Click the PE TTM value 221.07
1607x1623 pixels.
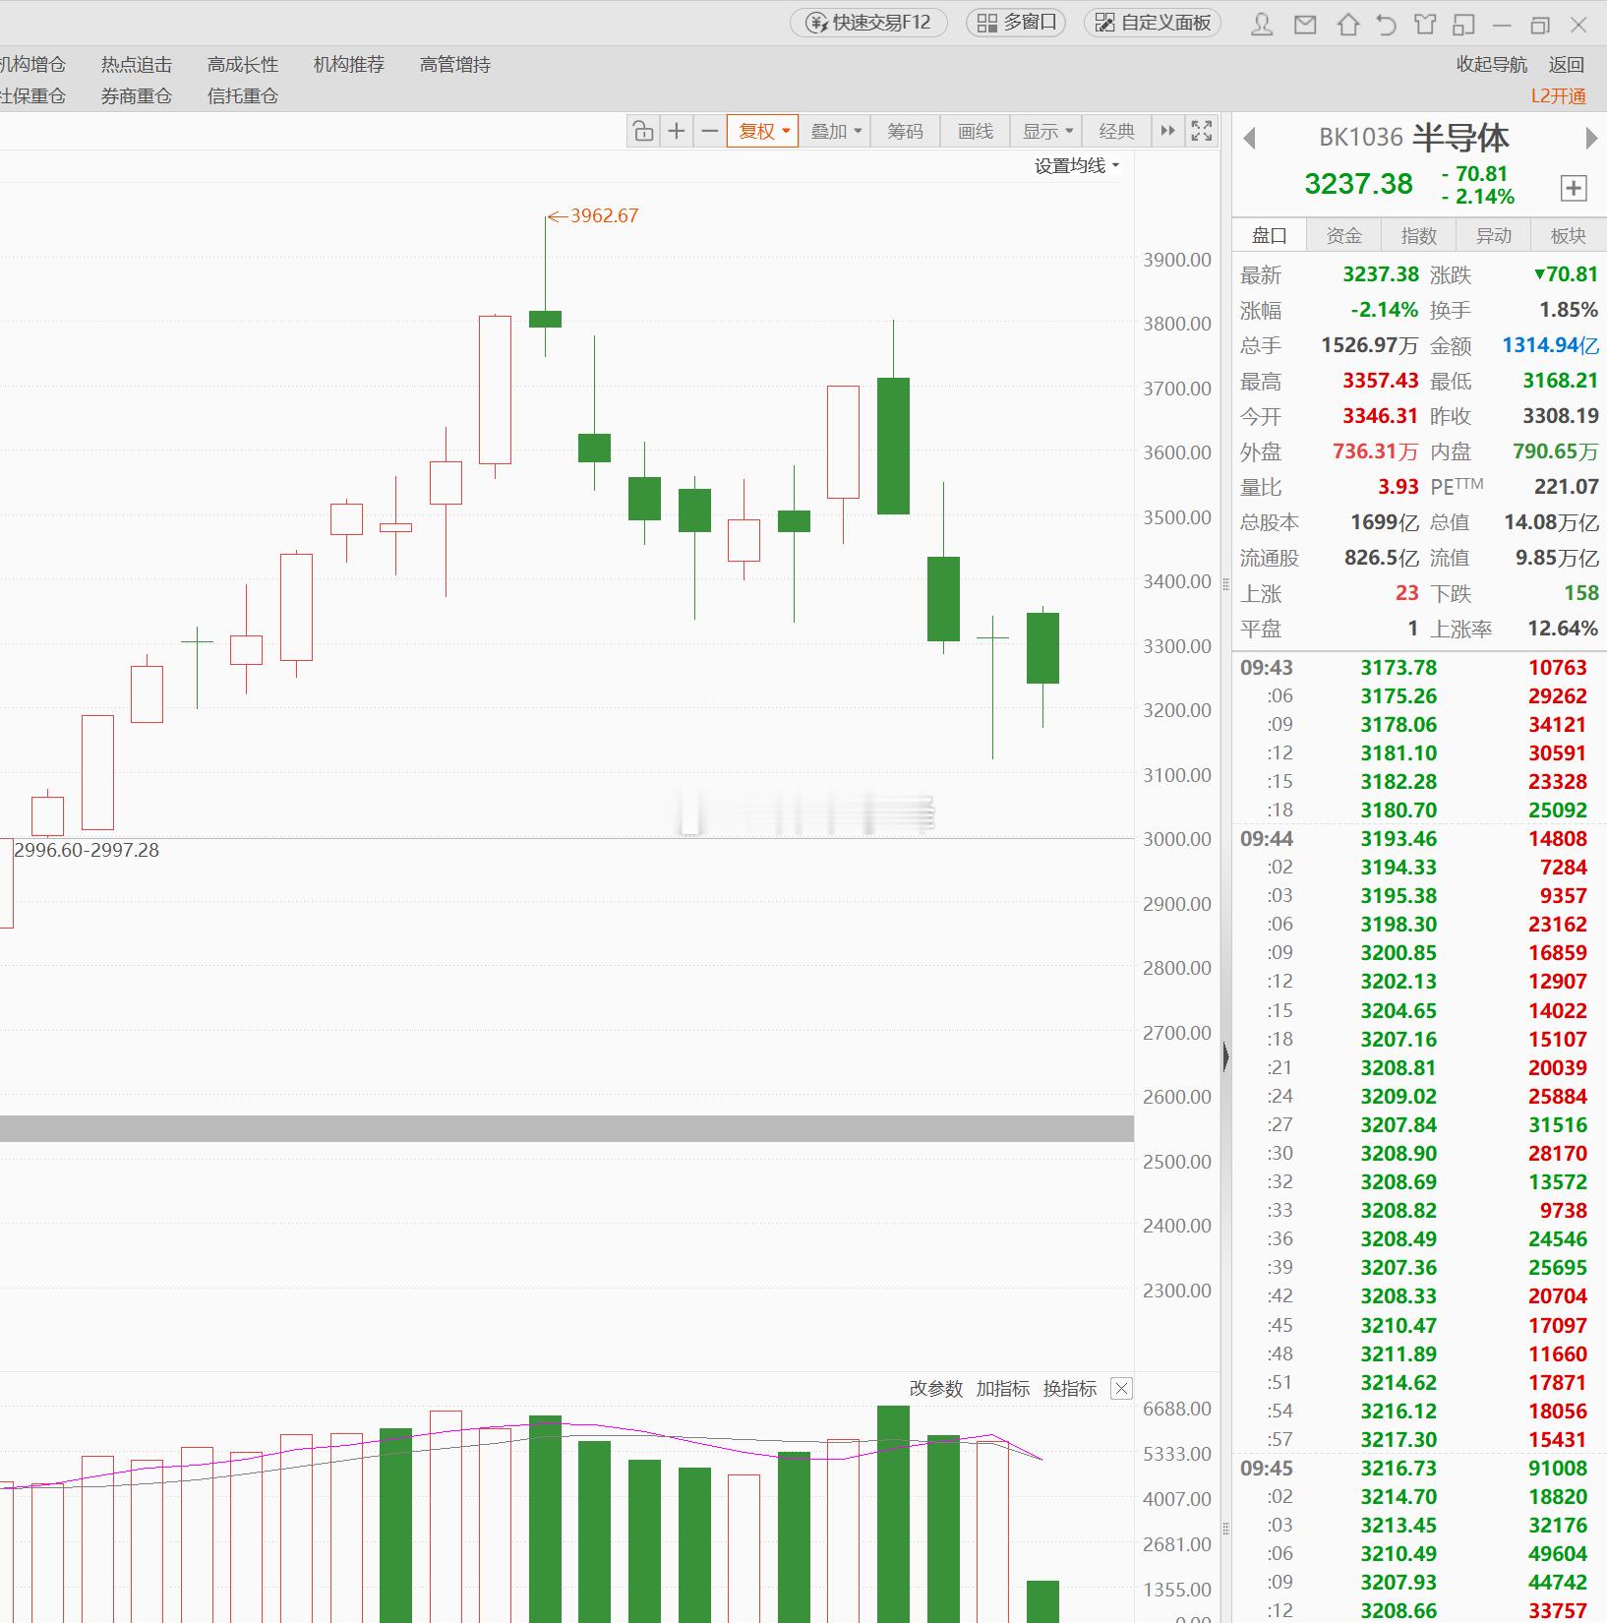1567,487
